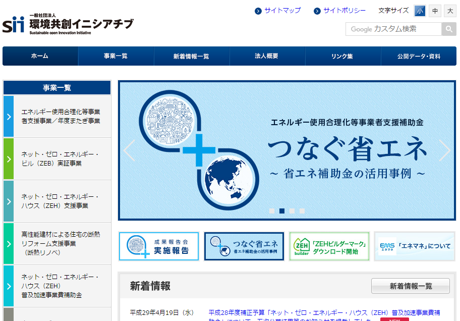Viewport: 460px width, 321px height.
Task: Open 新着情報一覧 navigation tab
Action: (192, 56)
